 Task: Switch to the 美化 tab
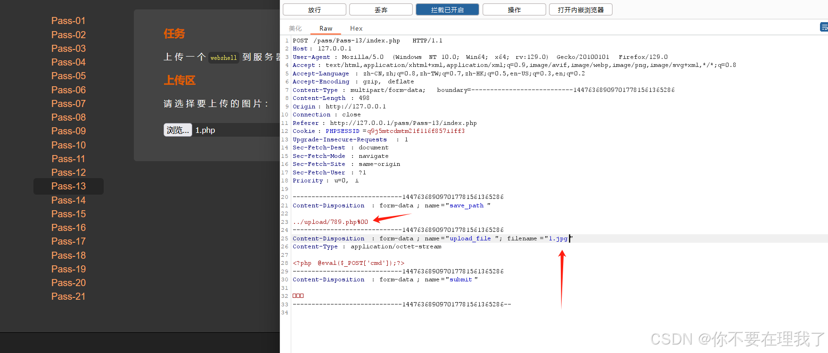295,28
